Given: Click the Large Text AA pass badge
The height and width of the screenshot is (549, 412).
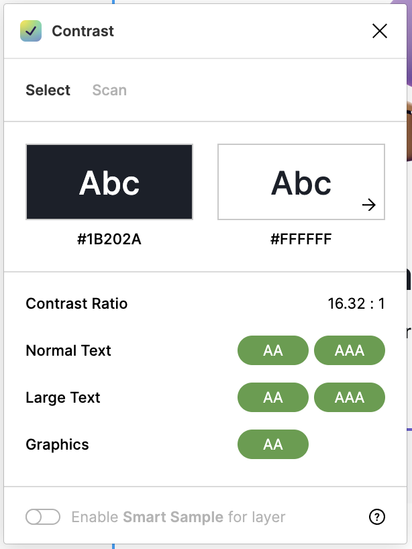Looking at the screenshot, I should click(x=273, y=397).
